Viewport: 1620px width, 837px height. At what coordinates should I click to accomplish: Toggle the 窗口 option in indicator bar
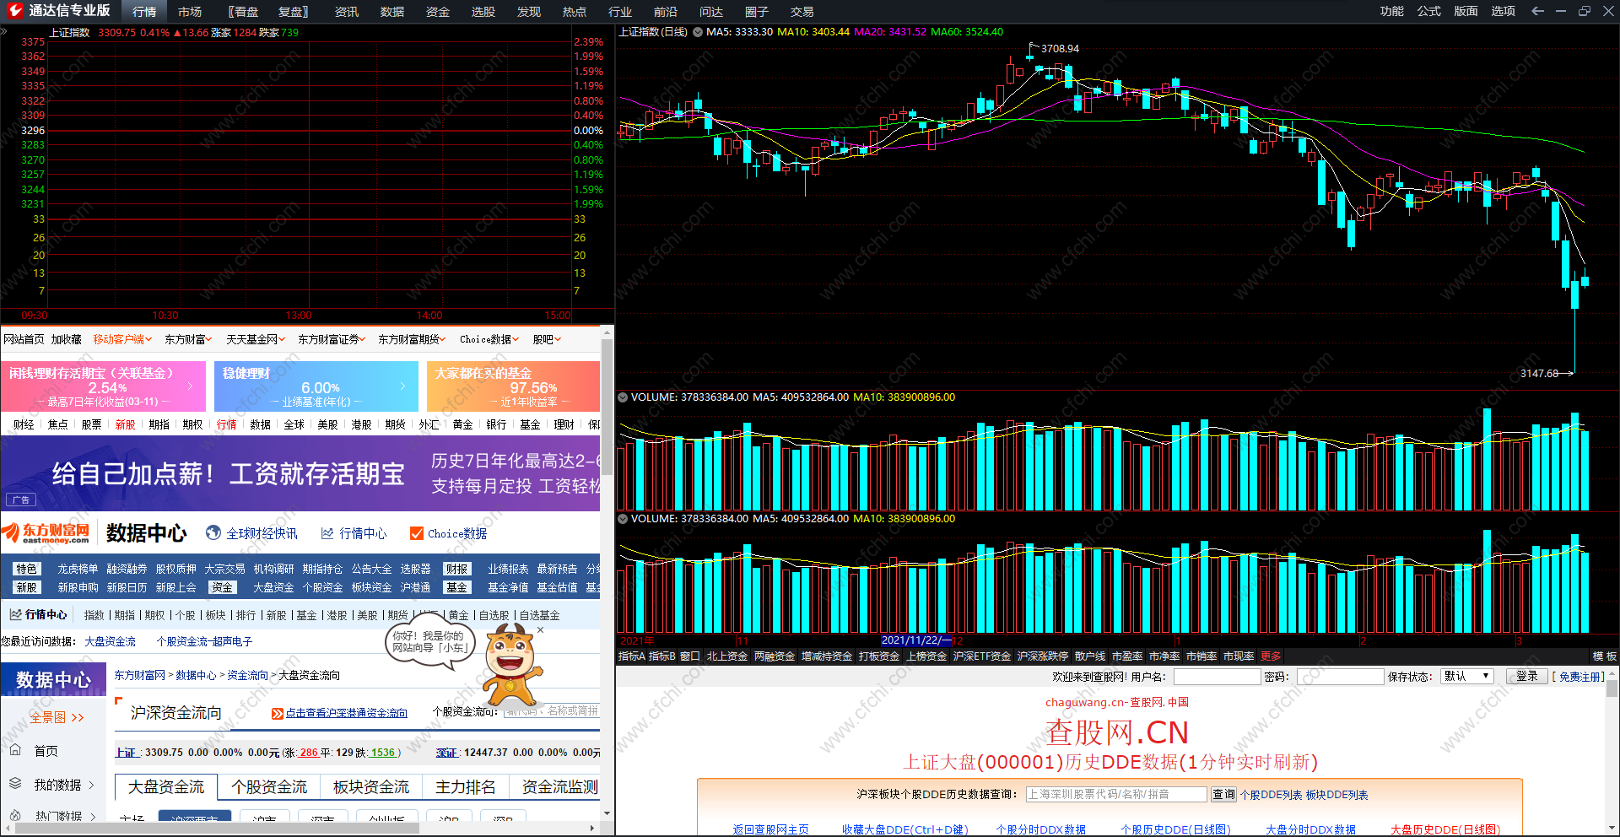click(690, 656)
